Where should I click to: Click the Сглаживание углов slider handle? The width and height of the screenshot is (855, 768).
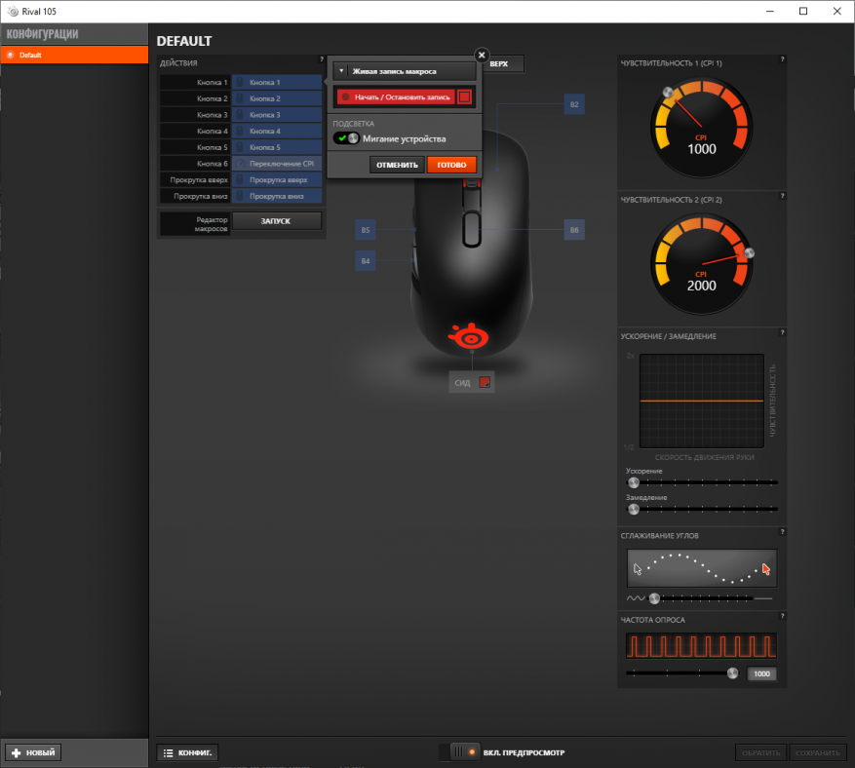654,598
